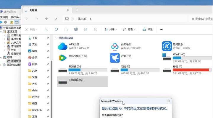The height and width of the screenshot is (118, 213).
Task: Click the Paste clipboard icon
Action: (x=66, y=29)
